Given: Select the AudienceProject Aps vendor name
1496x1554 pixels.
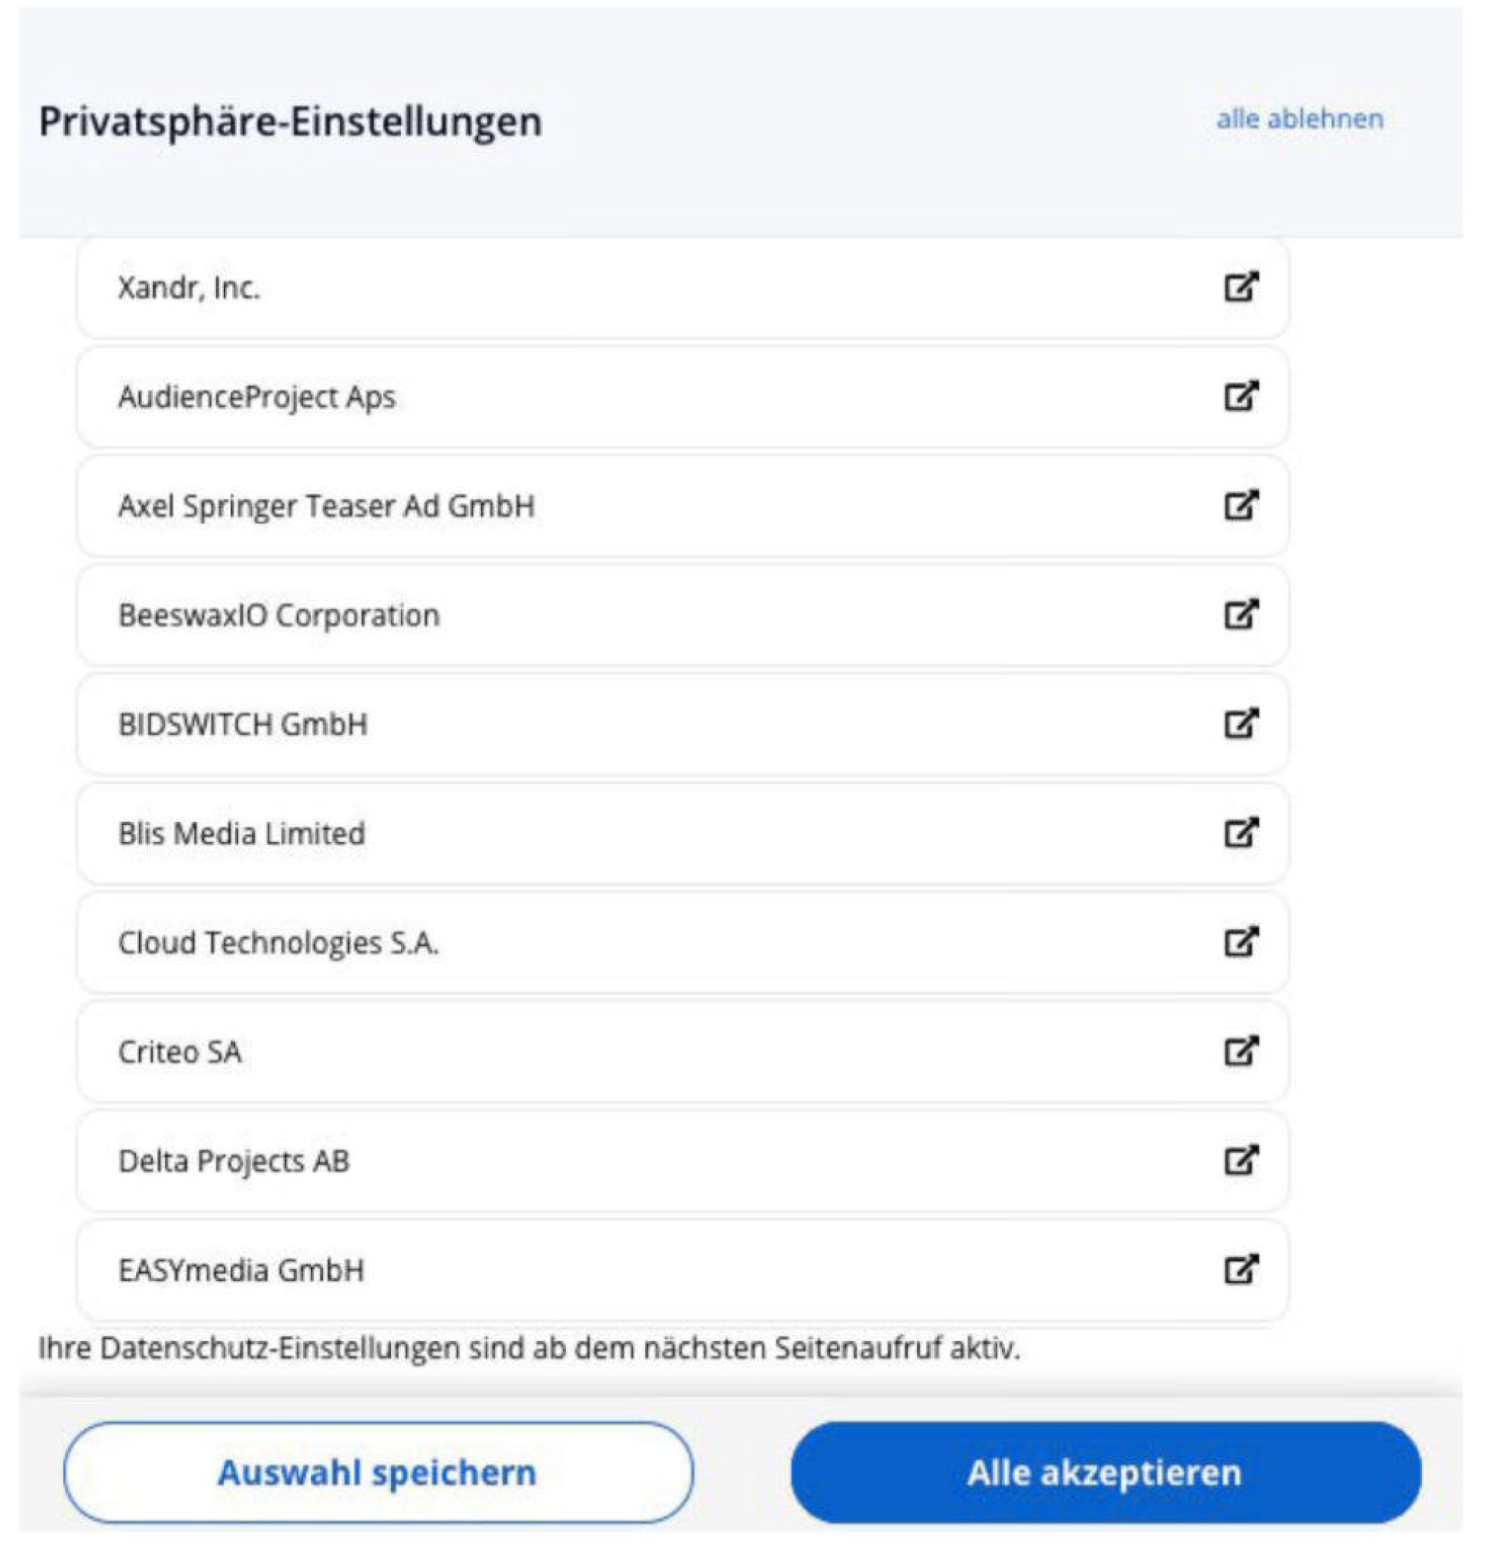Looking at the screenshot, I should tap(257, 397).
